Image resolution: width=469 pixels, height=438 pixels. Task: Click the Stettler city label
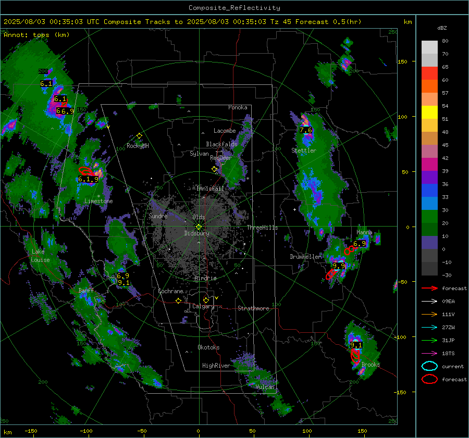304,151
